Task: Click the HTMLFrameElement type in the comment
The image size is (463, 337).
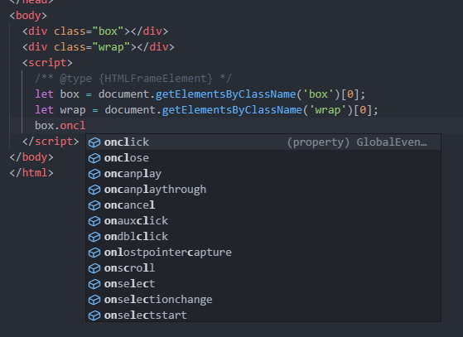Action: 156,79
